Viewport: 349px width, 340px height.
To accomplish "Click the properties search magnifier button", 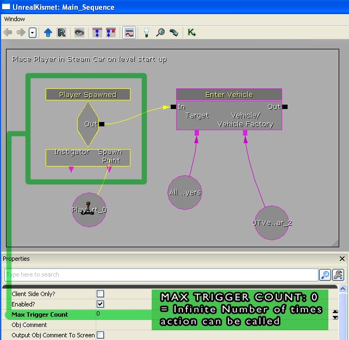I will (x=325, y=275).
